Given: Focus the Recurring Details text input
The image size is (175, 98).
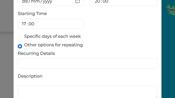Looking at the screenshot, I should (87, 64).
